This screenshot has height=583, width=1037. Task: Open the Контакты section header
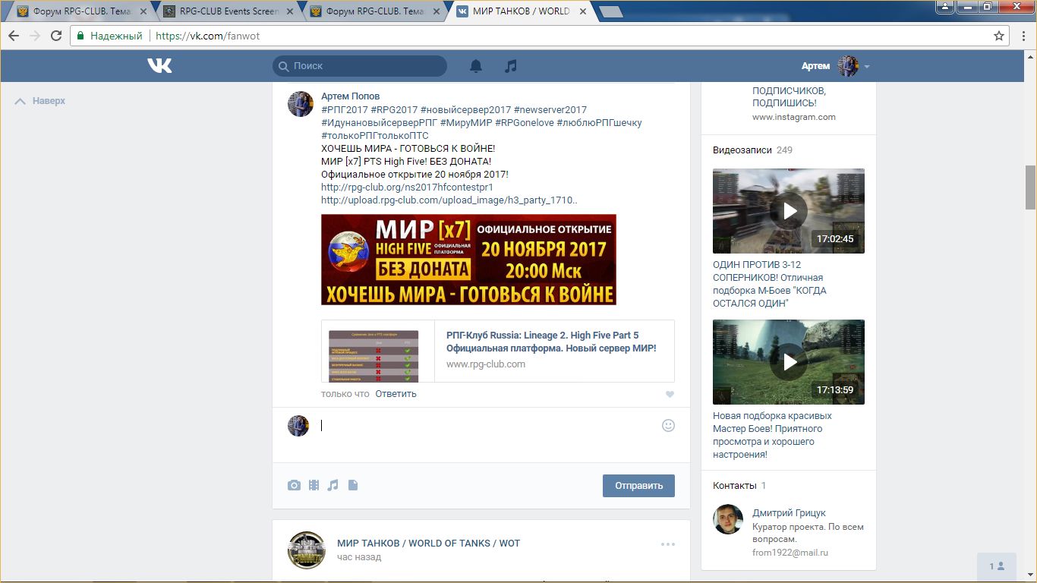click(x=735, y=486)
